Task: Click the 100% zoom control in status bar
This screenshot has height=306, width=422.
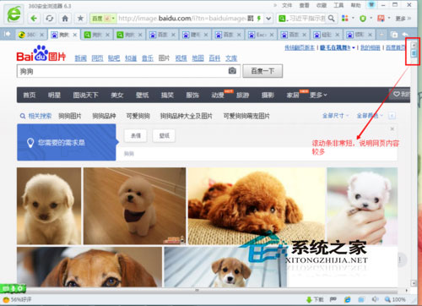Action: pyautogui.click(x=395, y=299)
